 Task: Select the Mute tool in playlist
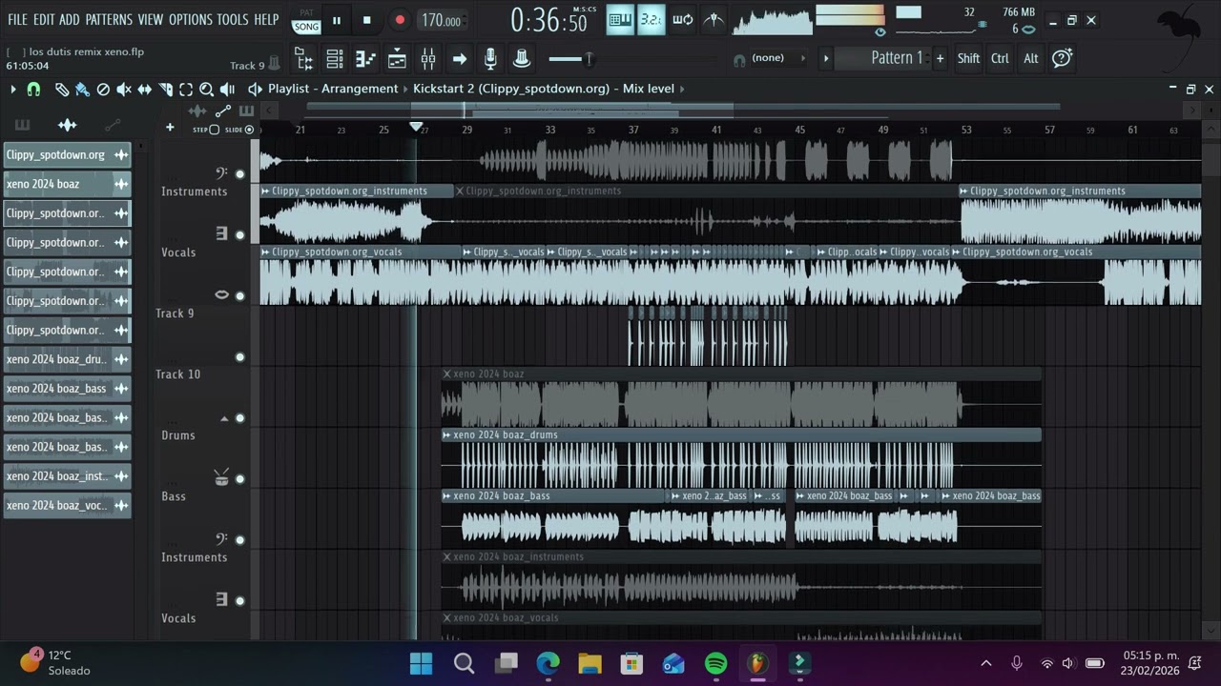click(x=123, y=89)
